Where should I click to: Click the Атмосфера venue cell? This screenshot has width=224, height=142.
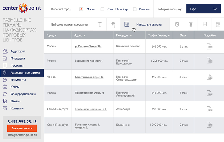pos(123,109)
